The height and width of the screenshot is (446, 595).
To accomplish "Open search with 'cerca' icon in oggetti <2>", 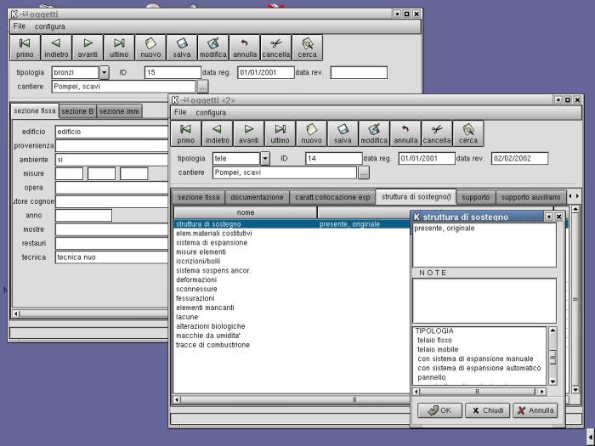I will [468, 133].
